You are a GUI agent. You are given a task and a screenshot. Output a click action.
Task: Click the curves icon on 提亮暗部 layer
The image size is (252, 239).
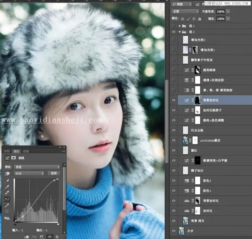click(x=187, y=70)
